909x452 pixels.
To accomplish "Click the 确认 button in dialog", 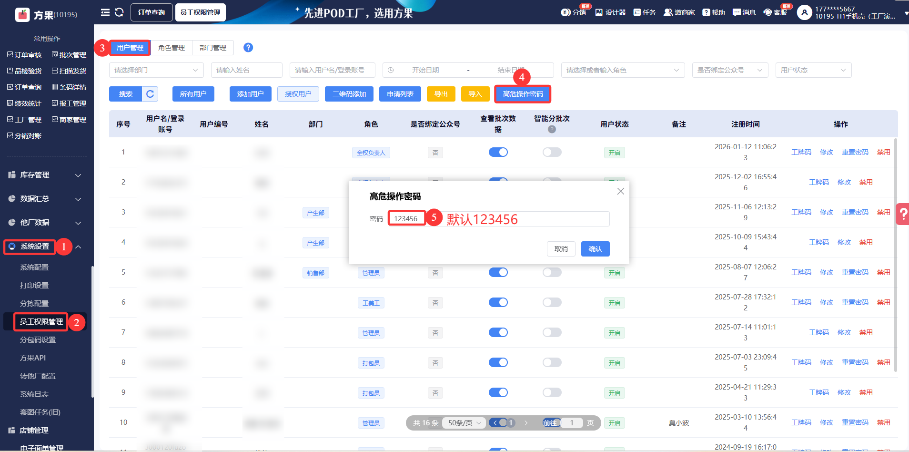I will (596, 249).
